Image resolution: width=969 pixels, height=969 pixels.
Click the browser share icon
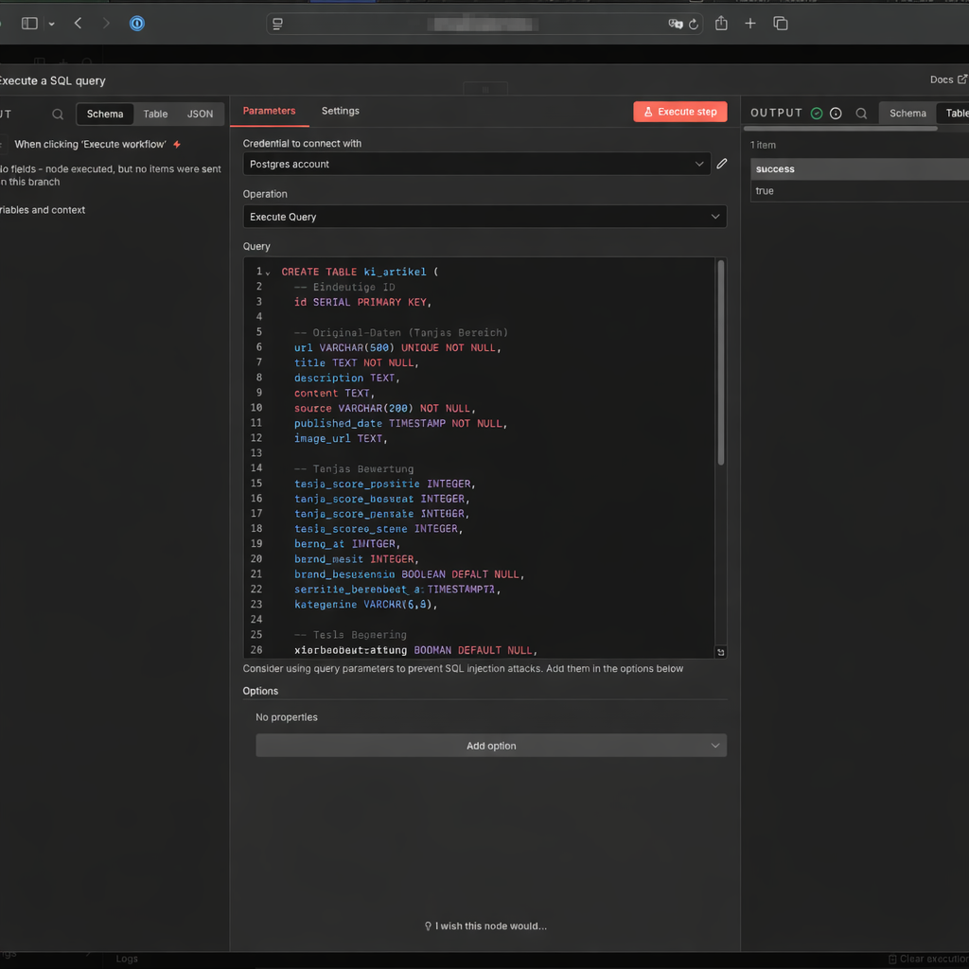point(721,24)
